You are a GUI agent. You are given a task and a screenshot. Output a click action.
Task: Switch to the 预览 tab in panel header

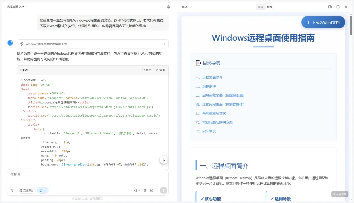click(269, 7)
